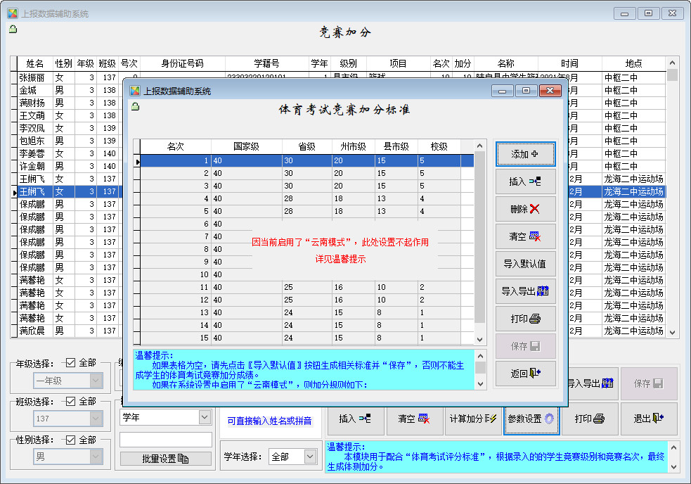
Task: Click the 校级 column header
Action: 439,146
